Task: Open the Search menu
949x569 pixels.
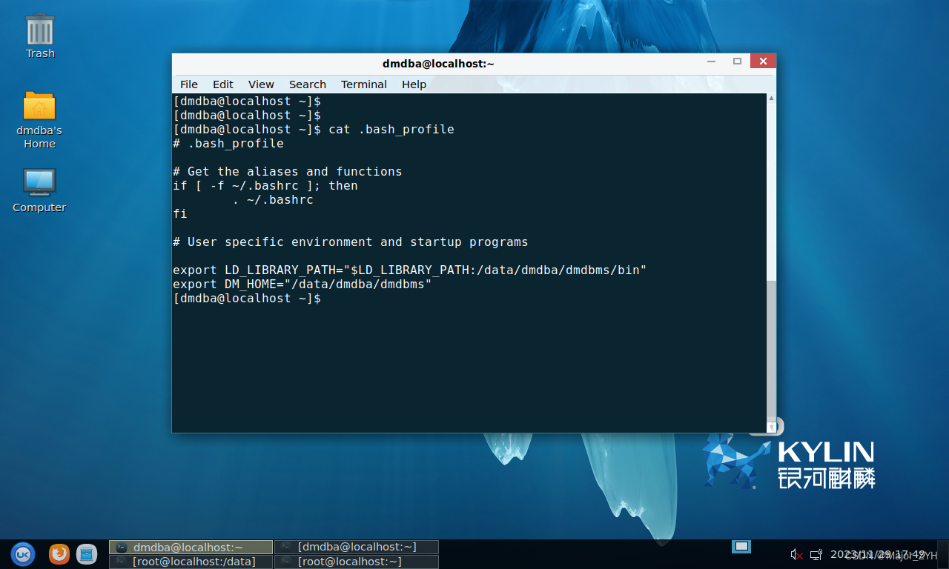Action: [308, 84]
